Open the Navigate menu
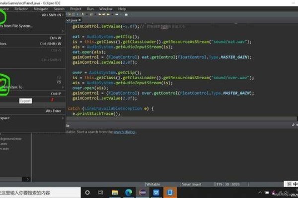 [41, 9]
